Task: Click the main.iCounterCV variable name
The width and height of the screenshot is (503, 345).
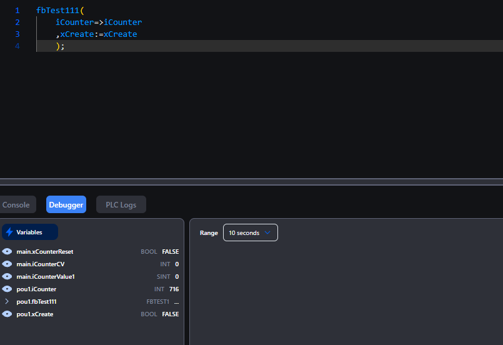Action: pos(41,264)
